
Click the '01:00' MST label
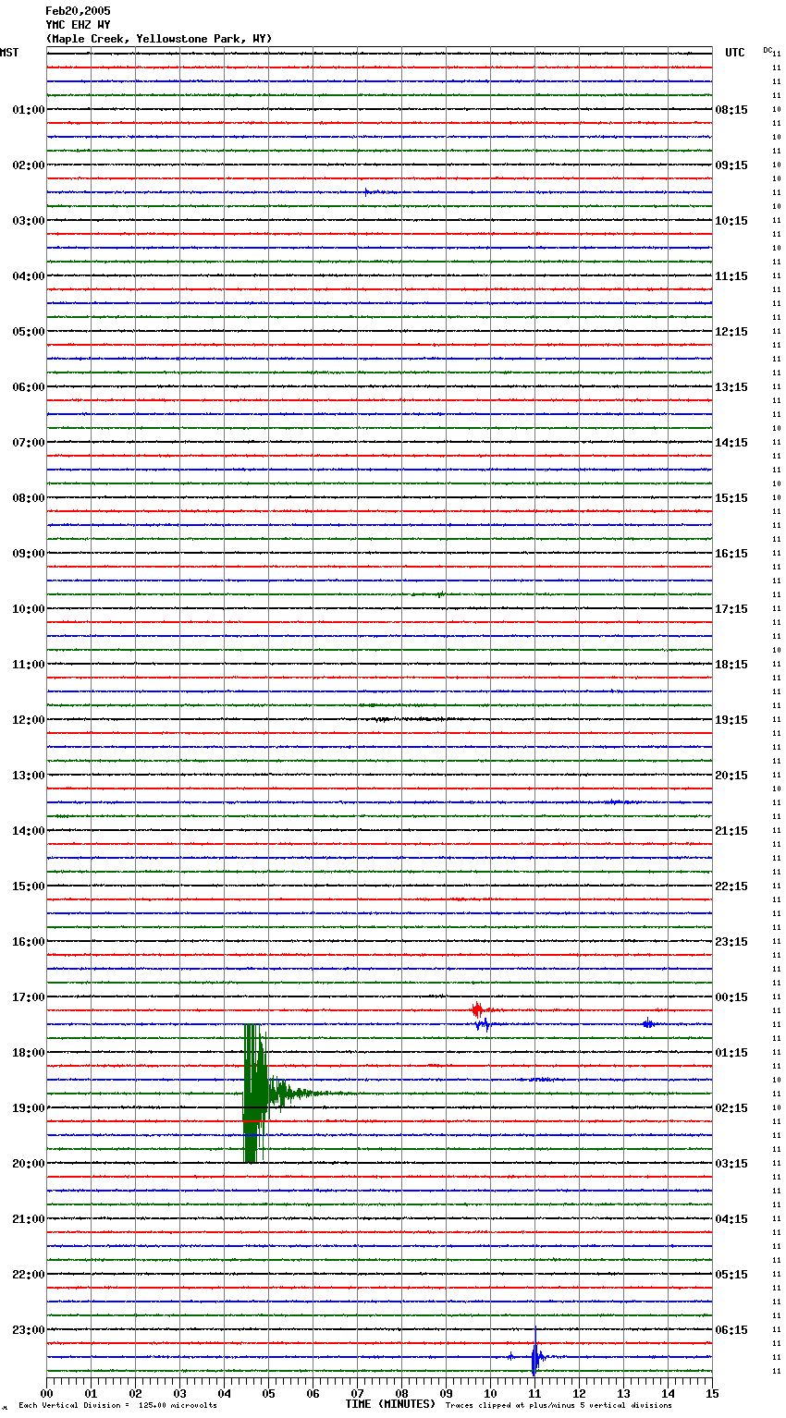point(29,110)
